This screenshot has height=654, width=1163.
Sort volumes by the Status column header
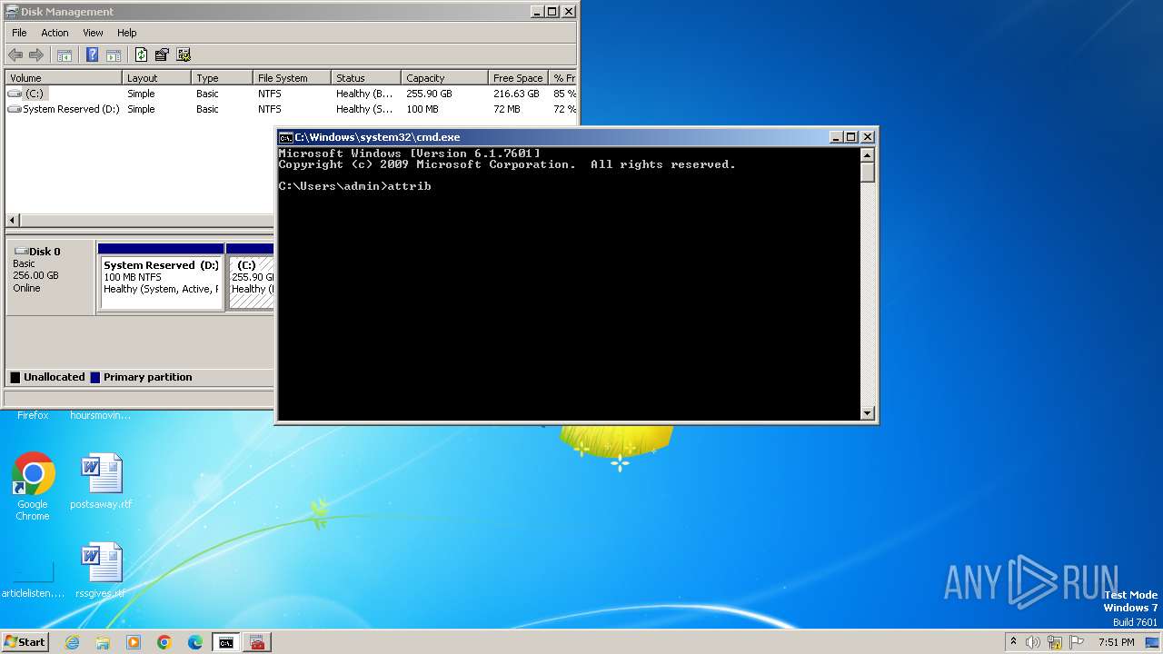pyautogui.click(x=365, y=78)
